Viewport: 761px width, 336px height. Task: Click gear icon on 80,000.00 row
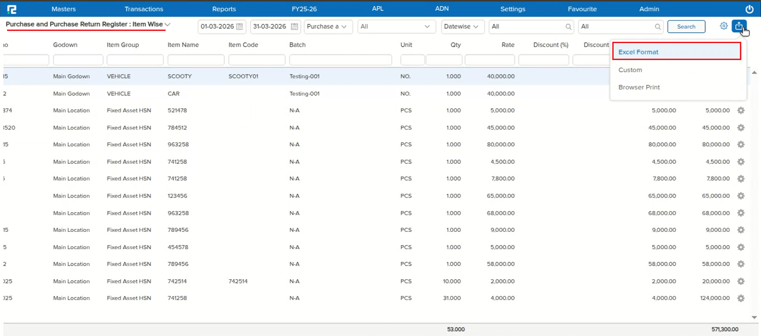point(741,145)
